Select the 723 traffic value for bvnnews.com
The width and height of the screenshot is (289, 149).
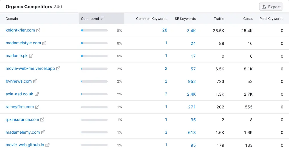pyautogui.click(x=220, y=81)
